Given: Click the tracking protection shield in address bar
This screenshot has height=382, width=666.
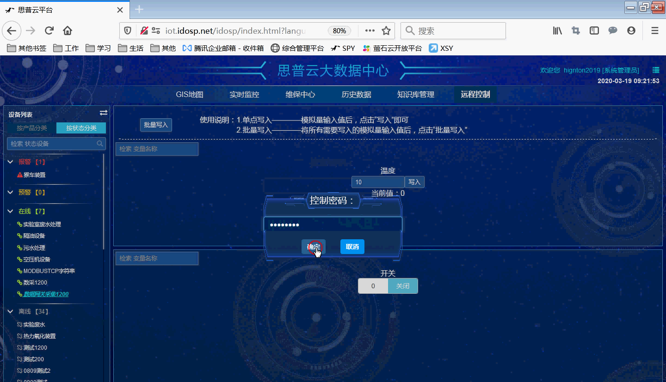Looking at the screenshot, I should 128,30.
